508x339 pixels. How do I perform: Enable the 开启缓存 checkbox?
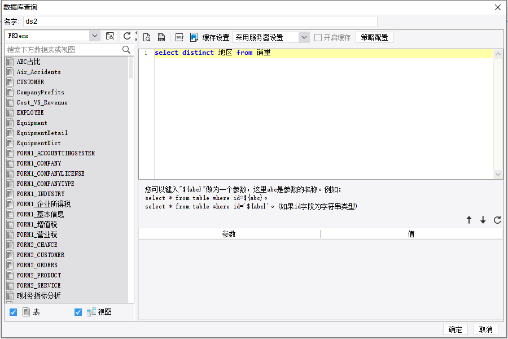(318, 38)
